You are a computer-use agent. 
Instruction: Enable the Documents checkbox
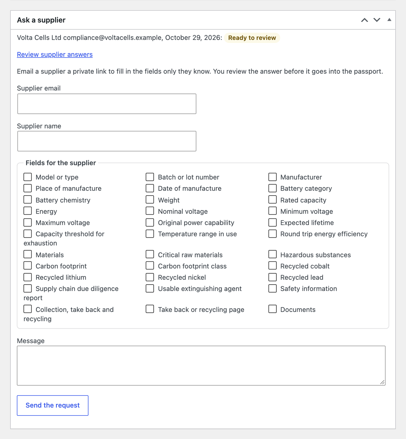click(x=273, y=309)
